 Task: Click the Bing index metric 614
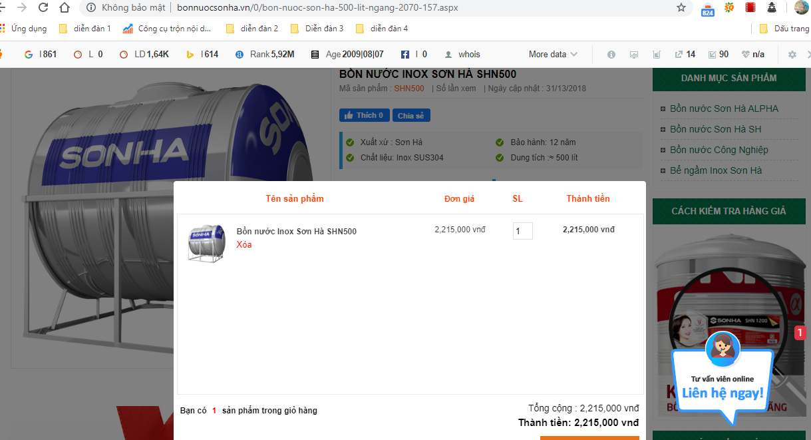pyautogui.click(x=202, y=55)
